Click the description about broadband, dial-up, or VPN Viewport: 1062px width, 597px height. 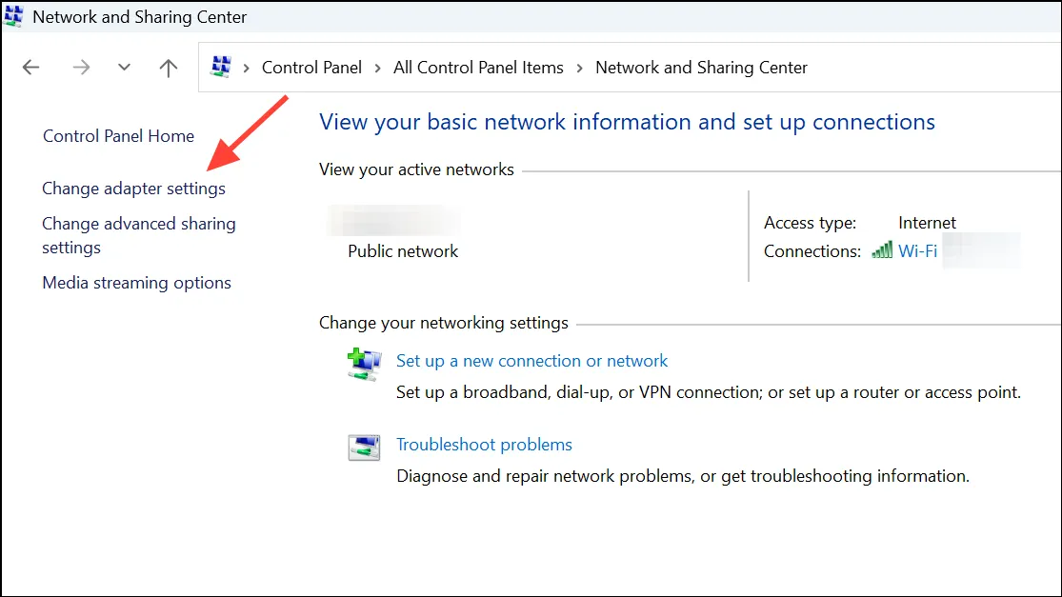coord(709,392)
